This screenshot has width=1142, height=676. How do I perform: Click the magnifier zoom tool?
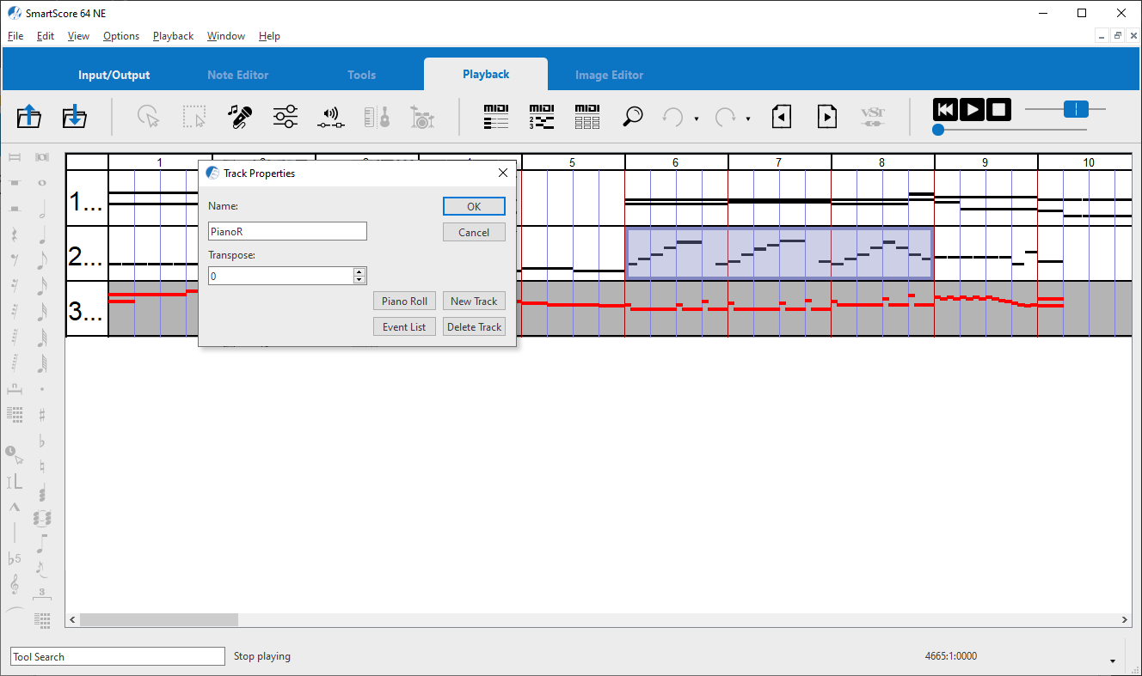[633, 116]
